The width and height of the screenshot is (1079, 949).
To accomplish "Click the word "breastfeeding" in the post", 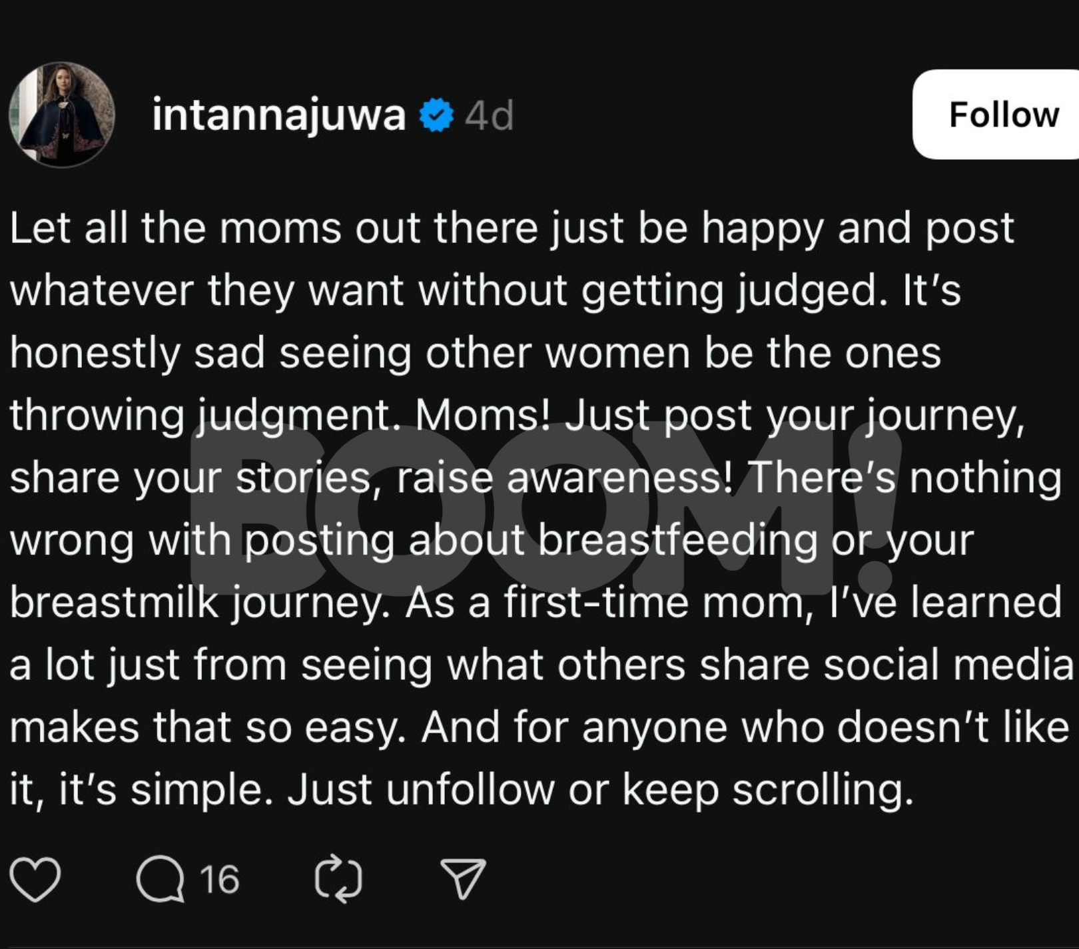I will pyautogui.click(x=677, y=540).
